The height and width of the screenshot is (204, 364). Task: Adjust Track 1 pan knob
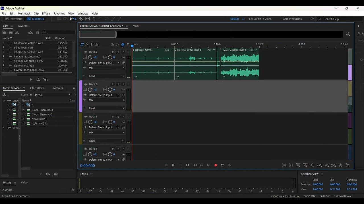click(110, 57)
